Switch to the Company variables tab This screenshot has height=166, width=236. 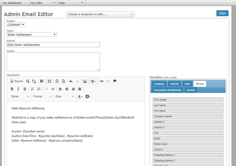coord(159,84)
